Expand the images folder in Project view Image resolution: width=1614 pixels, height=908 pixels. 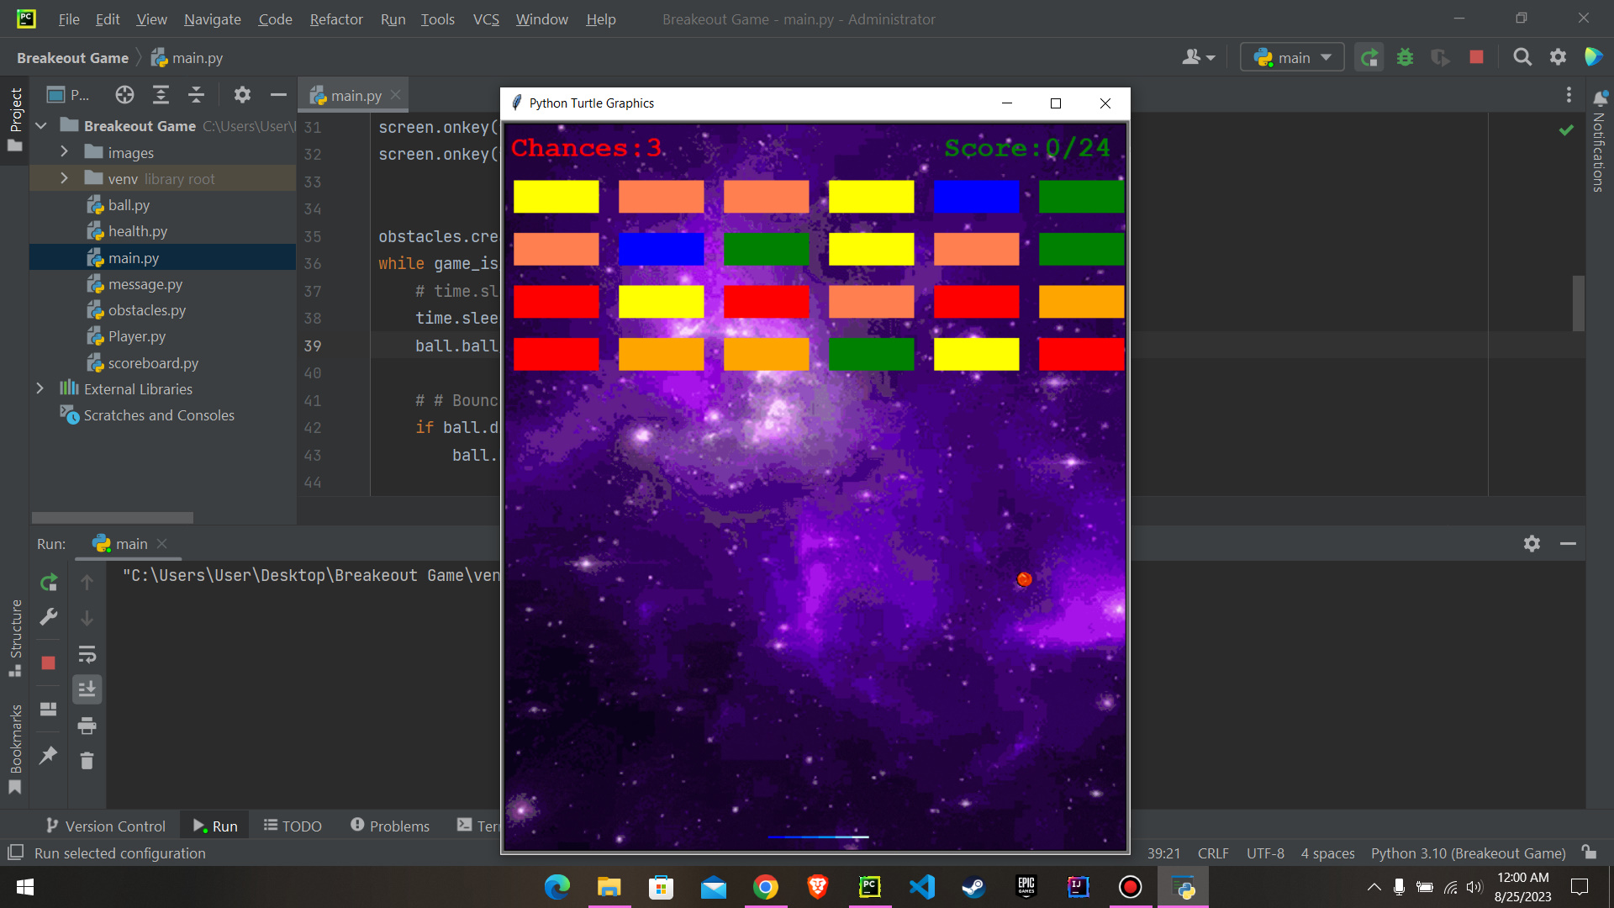pos(64,152)
